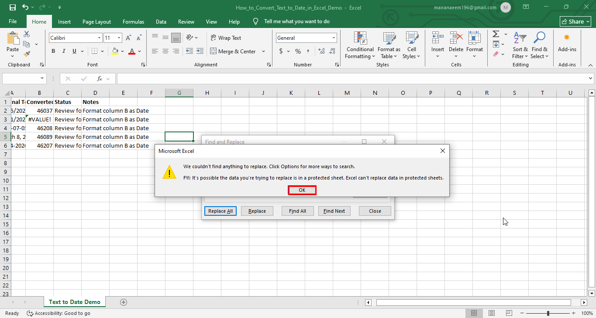Open the Name Box dropdown arrow
This screenshot has width=596, height=318.
(x=42, y=79)
